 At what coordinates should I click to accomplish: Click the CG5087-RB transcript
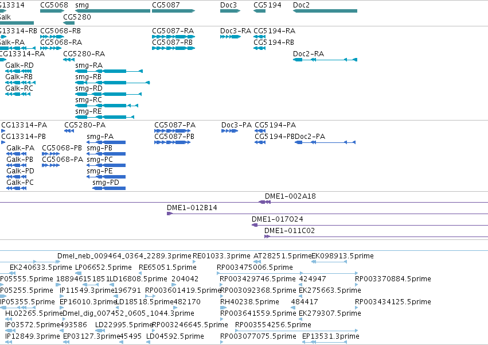(173, 48)
